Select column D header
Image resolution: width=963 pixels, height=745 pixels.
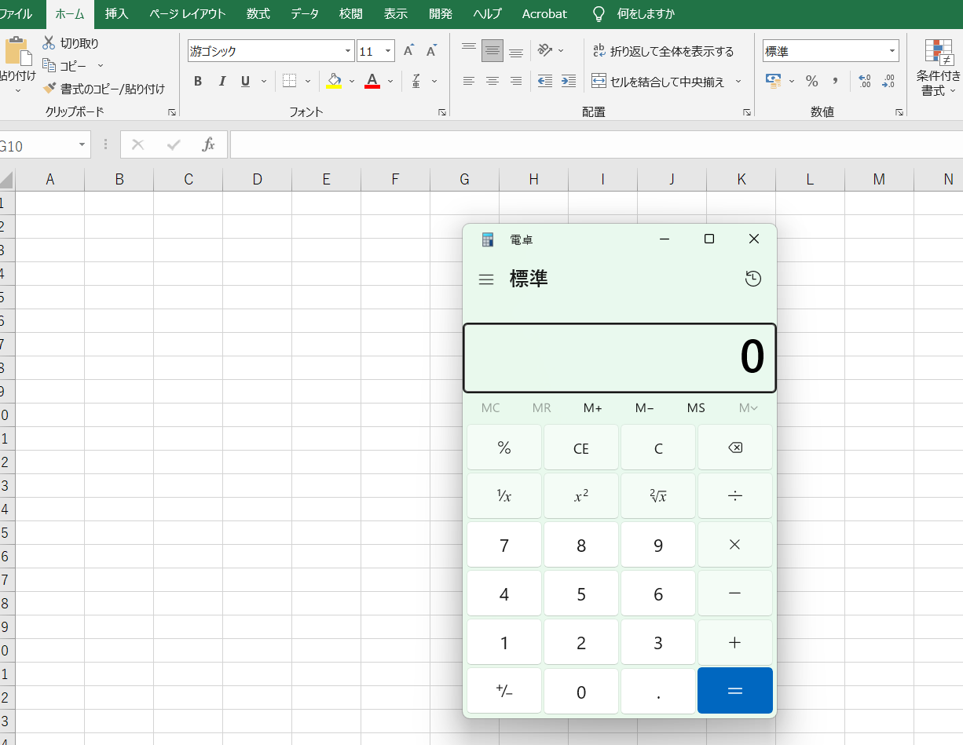click(258, 179)
